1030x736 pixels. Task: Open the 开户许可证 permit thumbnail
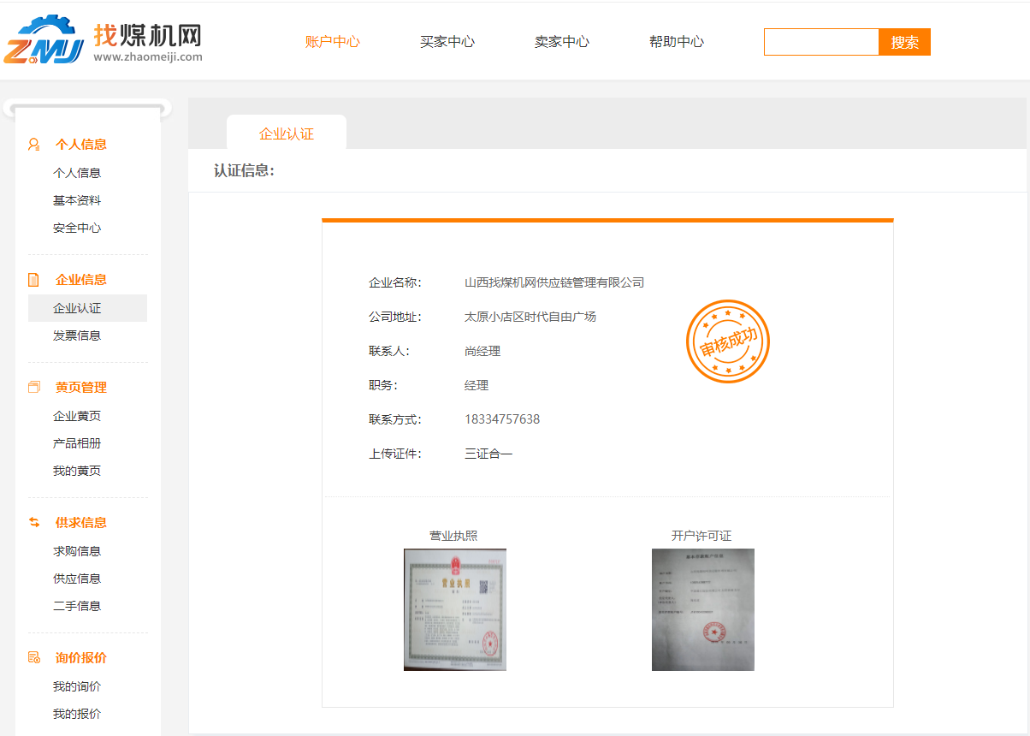pyautogui.click(x=702, y=609)
